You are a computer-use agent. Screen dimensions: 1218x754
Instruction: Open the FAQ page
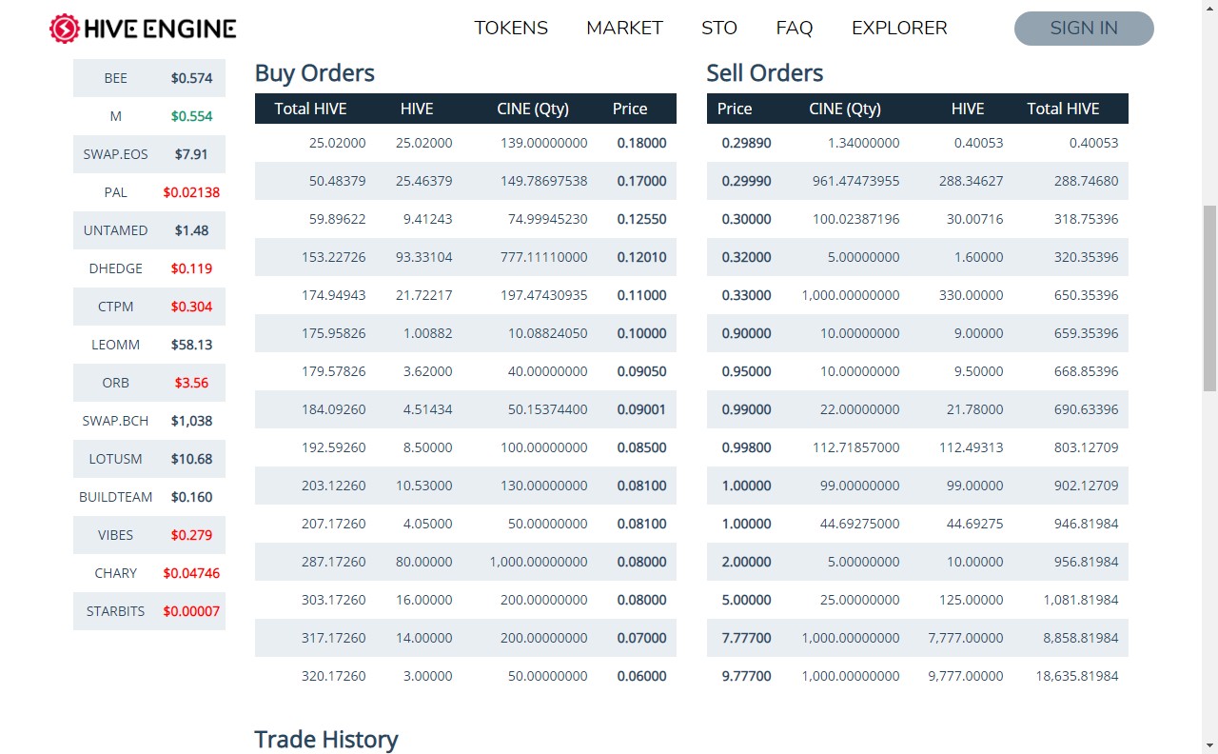pyautogui.click(x=795, y=29)
